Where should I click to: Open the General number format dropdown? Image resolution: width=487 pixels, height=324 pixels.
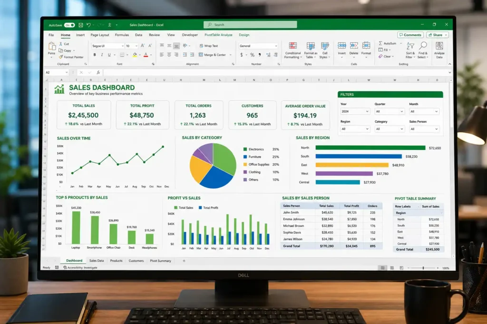click(x=258, y=46)
